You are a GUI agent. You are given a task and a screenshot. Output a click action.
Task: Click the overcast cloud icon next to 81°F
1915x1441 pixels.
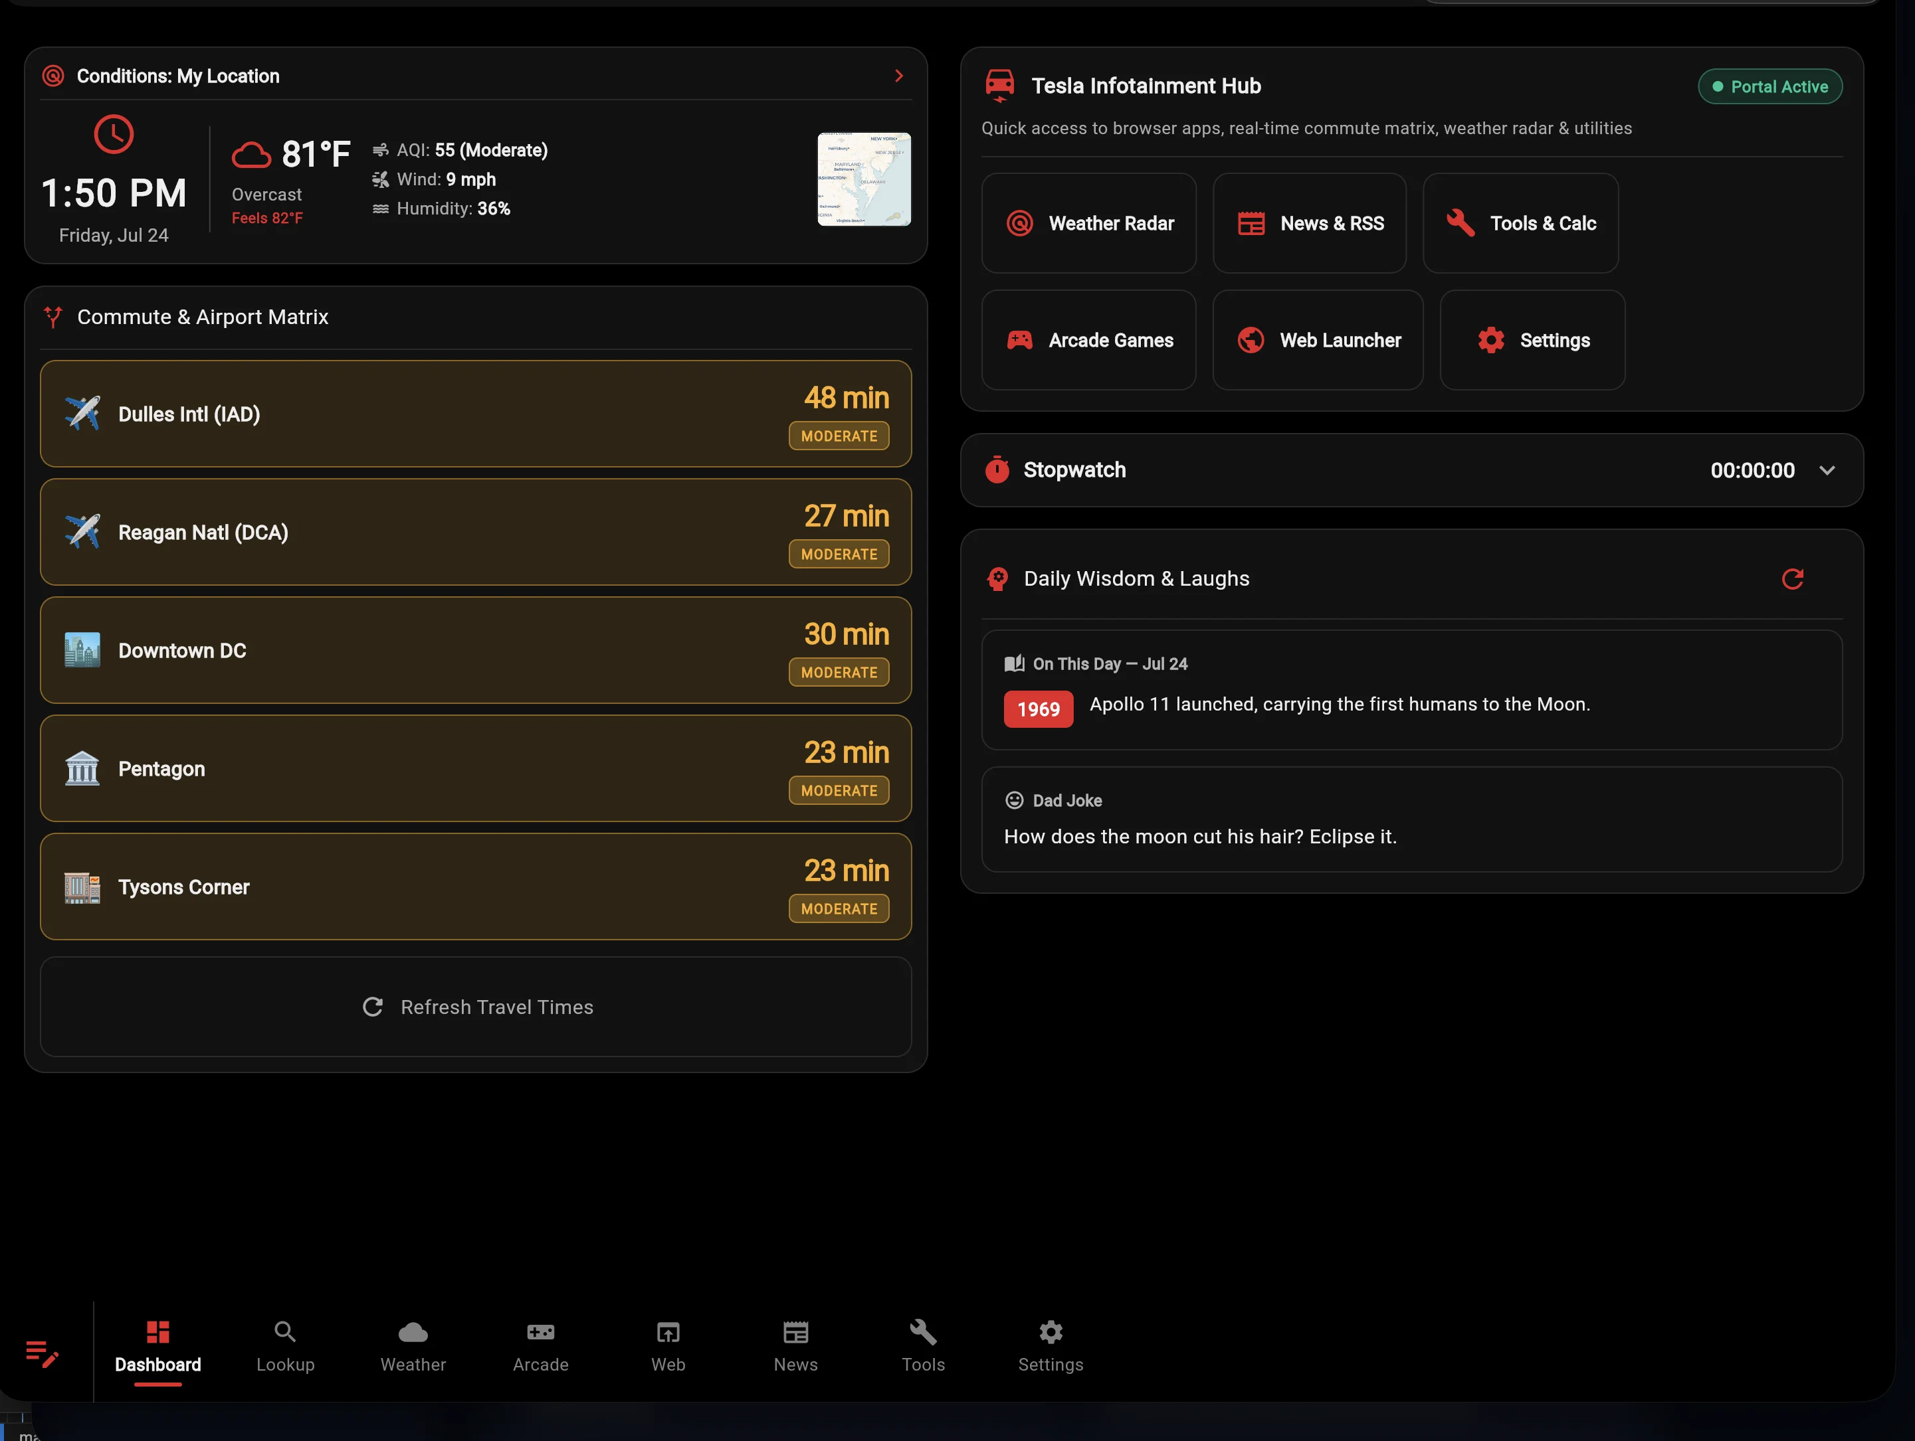coord(251,155)
